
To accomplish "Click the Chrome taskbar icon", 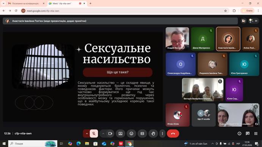I will click(129, 144).
